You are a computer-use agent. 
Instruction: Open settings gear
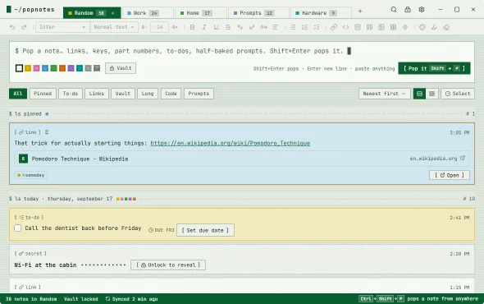[x=422, y=10]
